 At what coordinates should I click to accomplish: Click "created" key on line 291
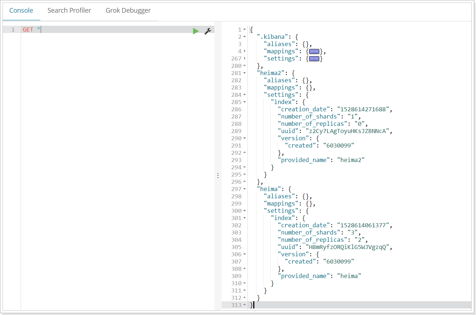(300, 146)
